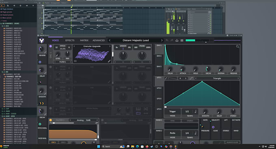Switch to the EFFECTS tab
The image size is (276, 149).
pyautogui.click(x=70, y=40)
